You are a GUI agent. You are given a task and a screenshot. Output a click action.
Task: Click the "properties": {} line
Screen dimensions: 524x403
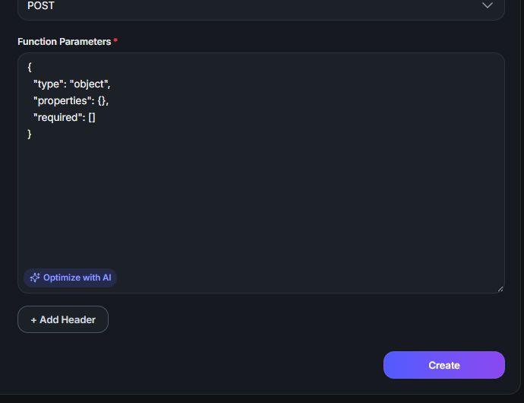(x=71, y=100)
